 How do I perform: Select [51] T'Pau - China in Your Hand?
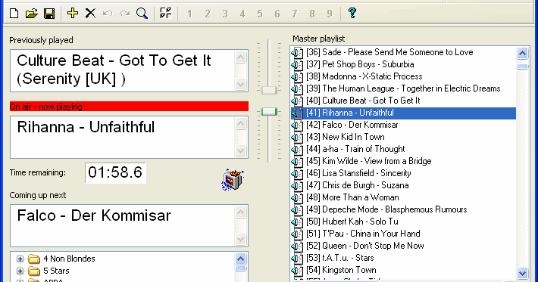364,234
